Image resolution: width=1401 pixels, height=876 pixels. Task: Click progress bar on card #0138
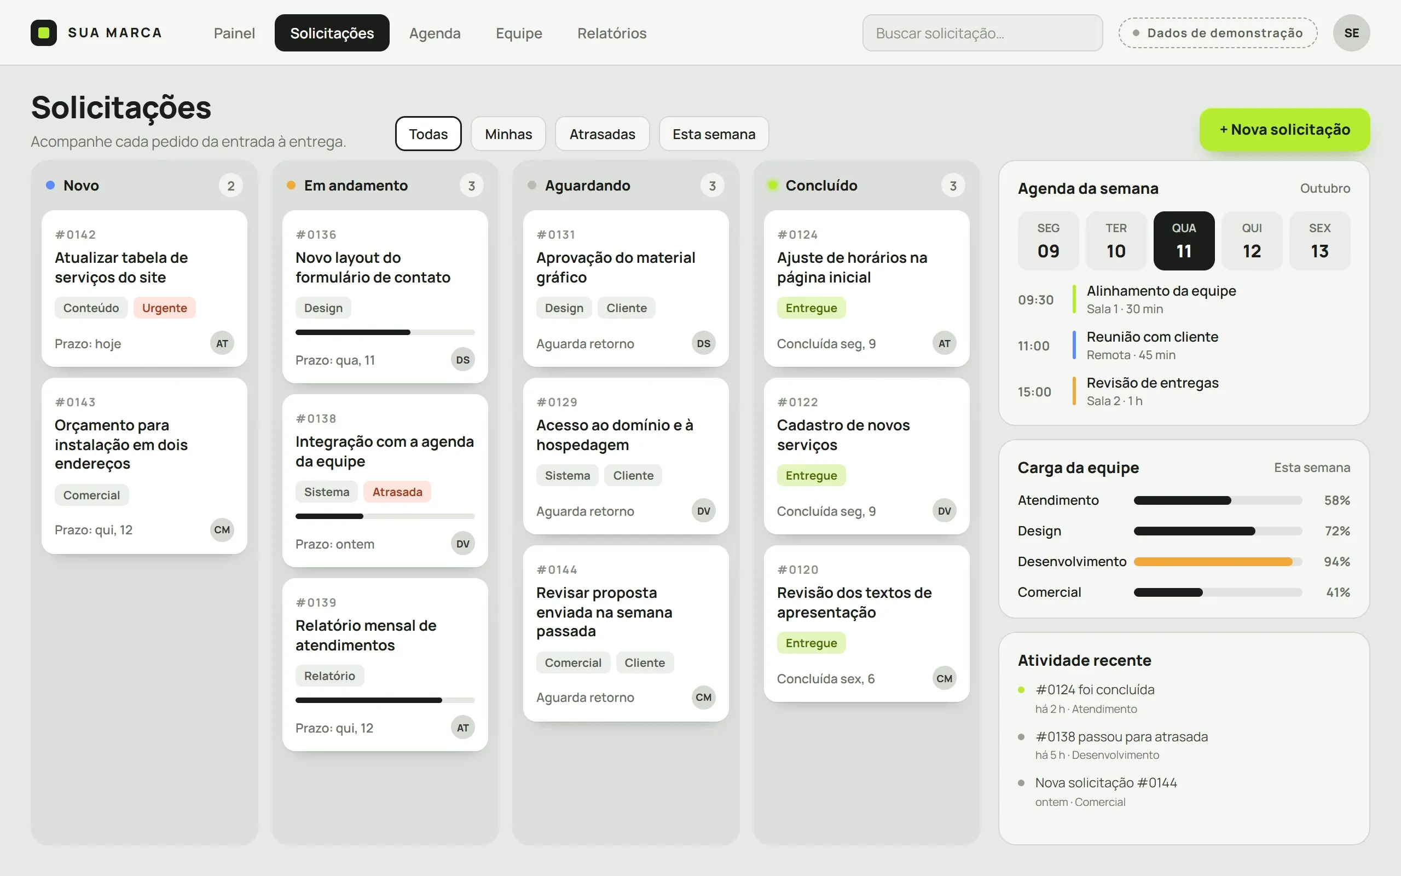tap(385, 516)
